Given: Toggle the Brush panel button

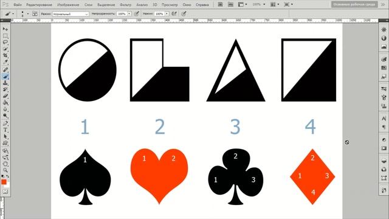Looking at the screenshot, I should tap(35, 13).
